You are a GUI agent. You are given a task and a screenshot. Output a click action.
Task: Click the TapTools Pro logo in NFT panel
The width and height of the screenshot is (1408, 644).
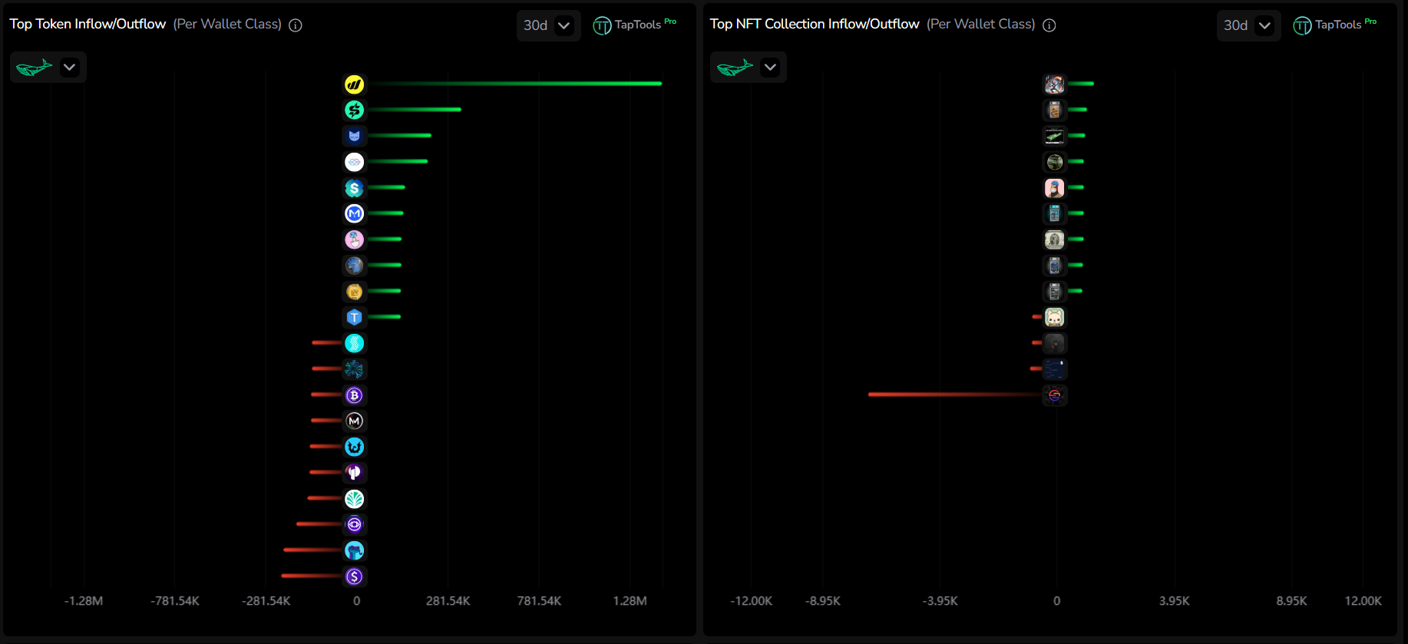tap(1334, 25)
